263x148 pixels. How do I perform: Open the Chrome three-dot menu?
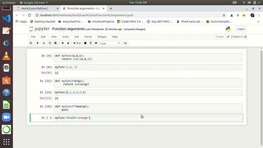259,15
